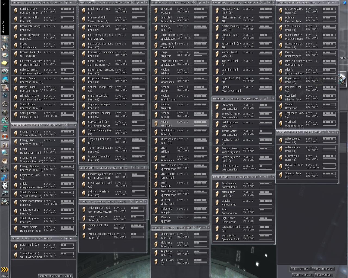This screenshot has height=278, width=348.
Task: Click the skill book icon for Cruise Missiles
Action: [x=281, y=11]
